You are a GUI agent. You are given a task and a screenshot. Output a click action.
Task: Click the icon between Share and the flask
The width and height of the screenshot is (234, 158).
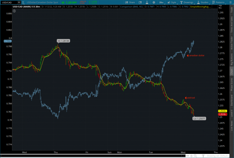pyautogui.click(x=140, y=2)
